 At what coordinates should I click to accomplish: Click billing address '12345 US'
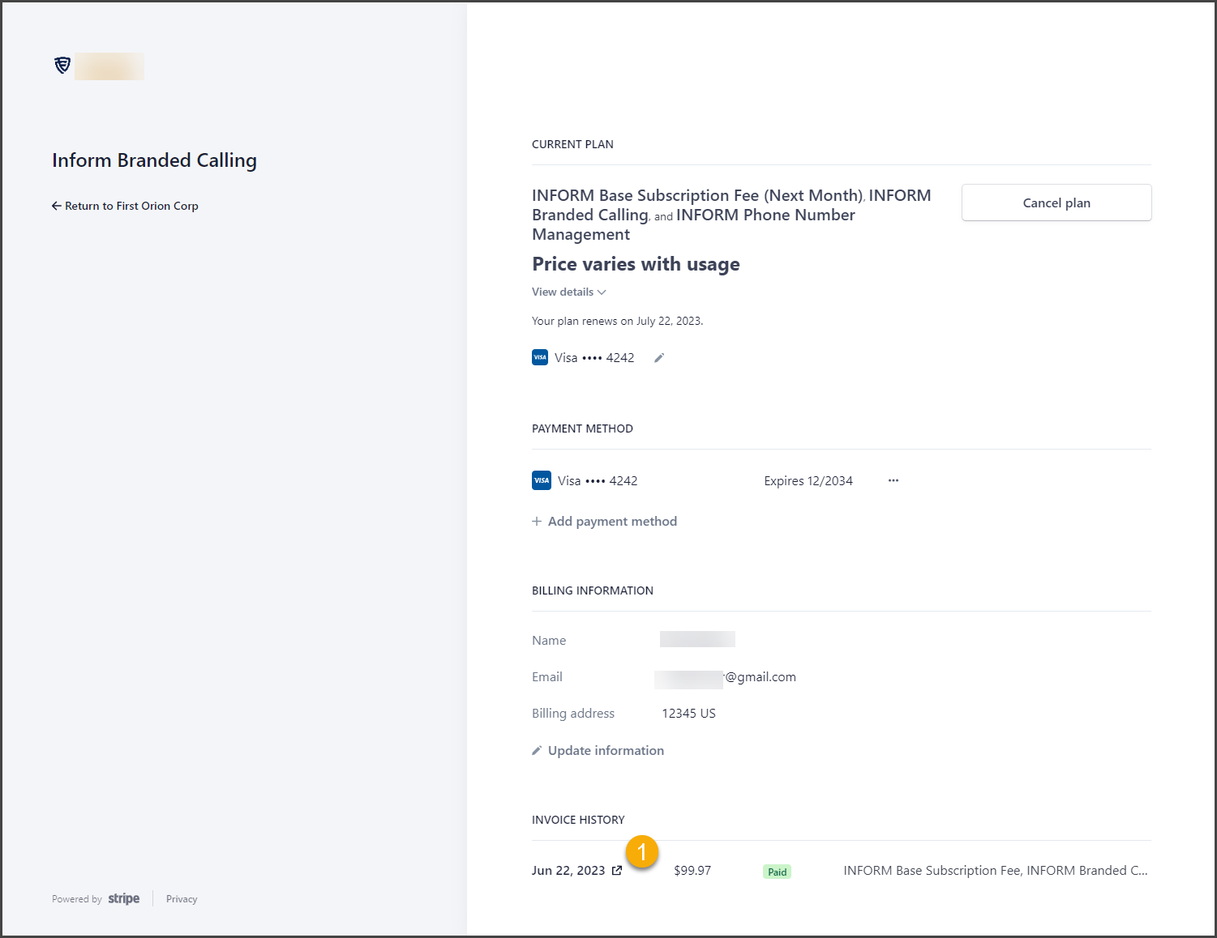click(688, 714)
